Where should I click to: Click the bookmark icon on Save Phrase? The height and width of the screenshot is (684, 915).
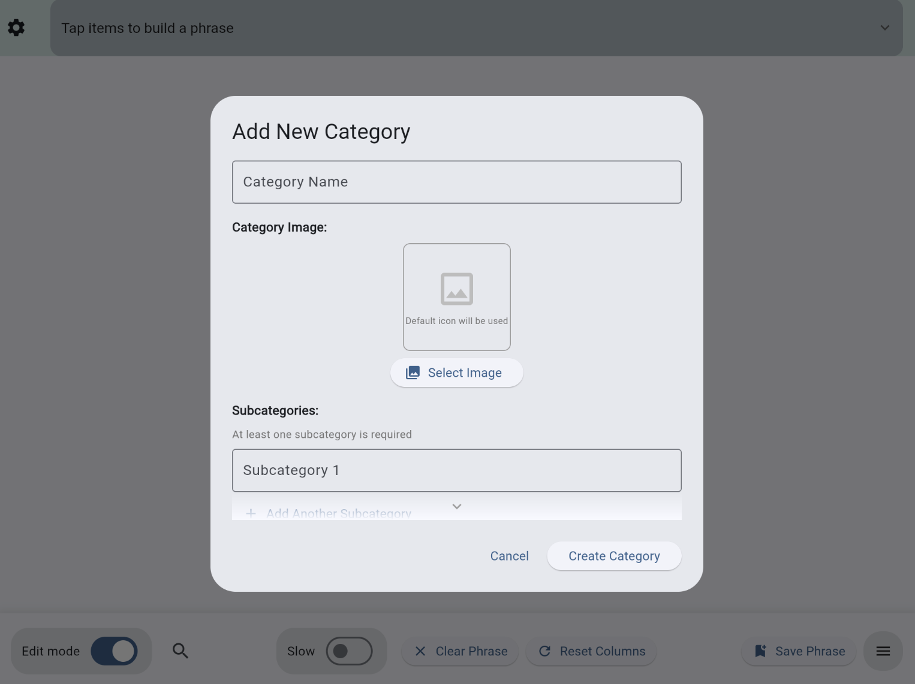pyautogui.click(x=760, y=651)
